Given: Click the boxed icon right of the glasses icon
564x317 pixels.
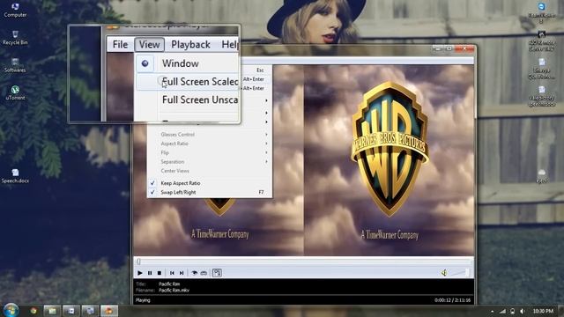Looking at the screenshot, I should pyautogui.click(x=217, y=273).
